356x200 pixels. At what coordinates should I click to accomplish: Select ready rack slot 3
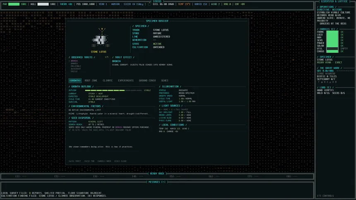click(99, 176)
